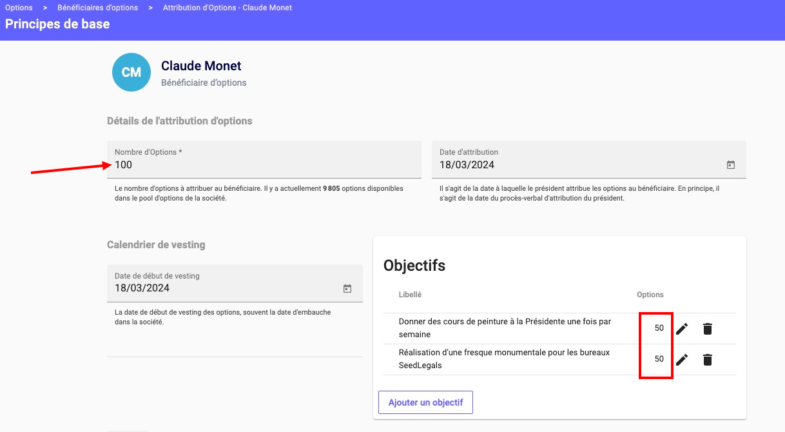Delete the painting lessons objective

708,329
